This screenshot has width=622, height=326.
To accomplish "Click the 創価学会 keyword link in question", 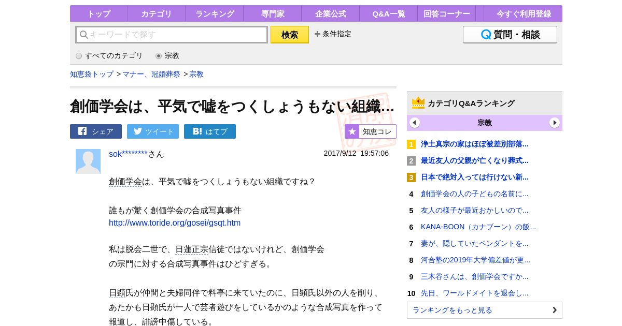I will click(125, 182).
